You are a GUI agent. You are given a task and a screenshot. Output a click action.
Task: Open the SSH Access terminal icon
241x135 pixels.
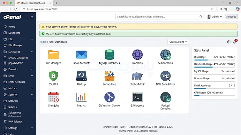[x=137, y=97]
